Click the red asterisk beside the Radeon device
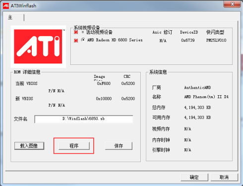 tap(76, 40)
